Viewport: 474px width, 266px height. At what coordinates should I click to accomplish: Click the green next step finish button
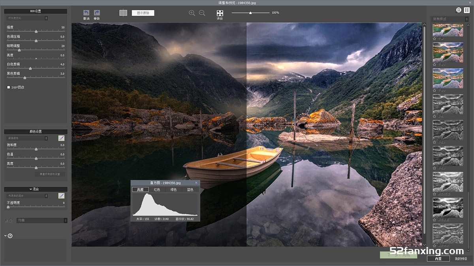point(399,255)
